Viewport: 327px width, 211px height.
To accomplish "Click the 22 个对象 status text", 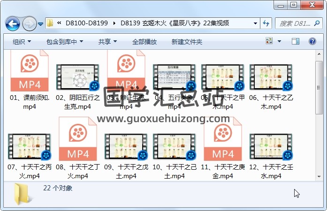I will click(58, 188).
